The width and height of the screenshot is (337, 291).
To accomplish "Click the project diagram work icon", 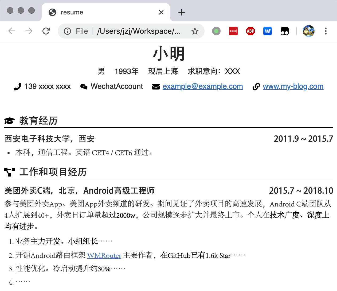I will [x=10, y=172].
